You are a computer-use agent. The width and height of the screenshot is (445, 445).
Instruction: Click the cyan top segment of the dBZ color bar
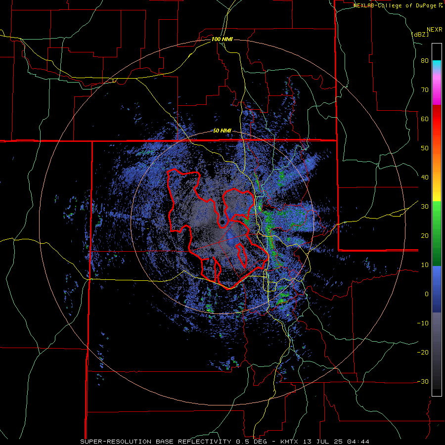pyautogui.click(x=437, y=65)
